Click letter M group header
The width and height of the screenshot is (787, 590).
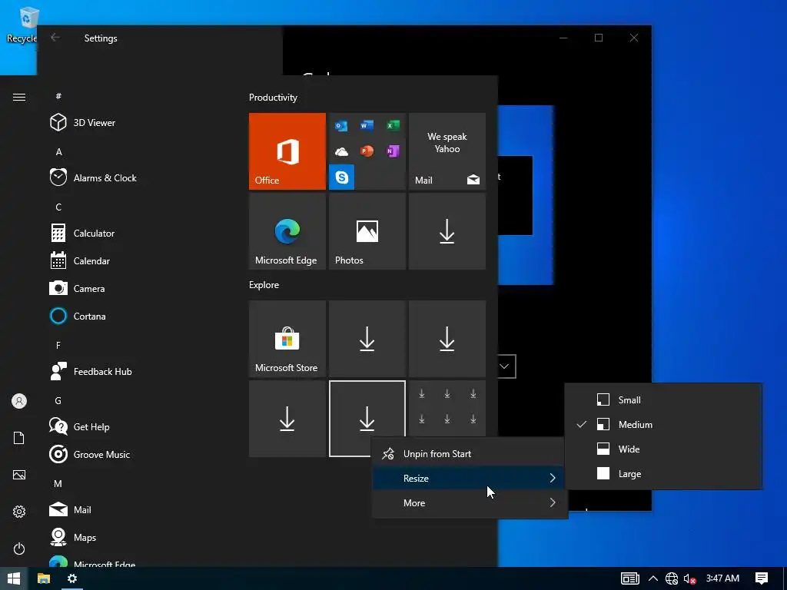58,484
